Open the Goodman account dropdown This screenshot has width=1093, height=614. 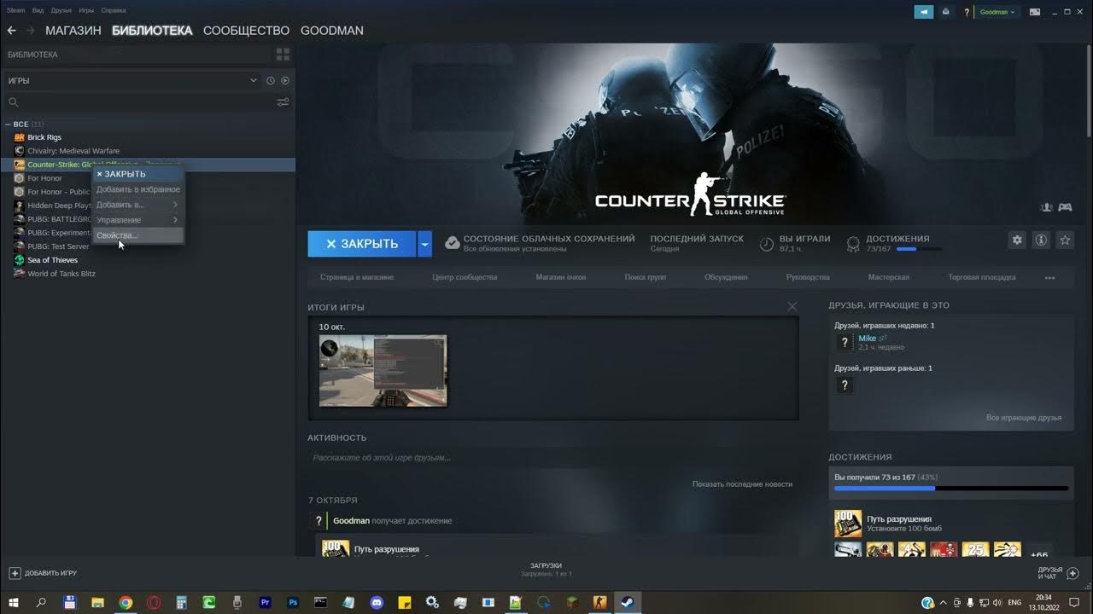pos(997,12)
